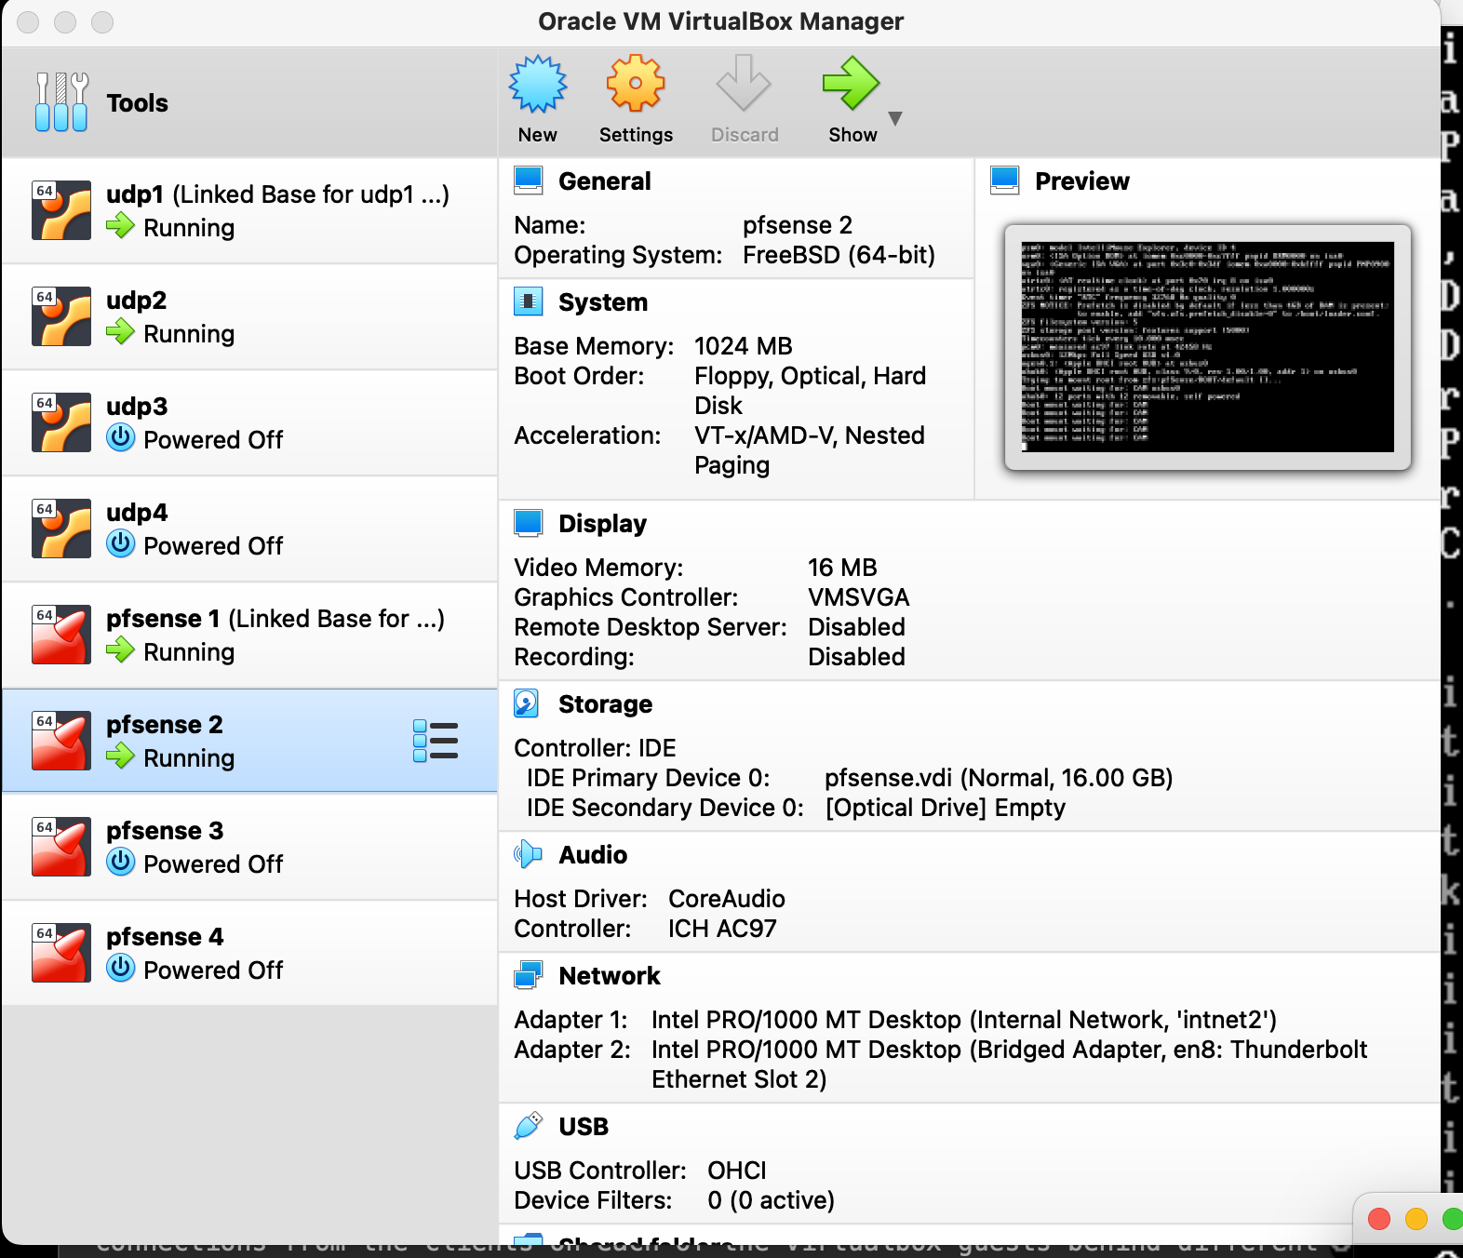
Task: Click the udp1 VM OS icon
Action: 61,210
